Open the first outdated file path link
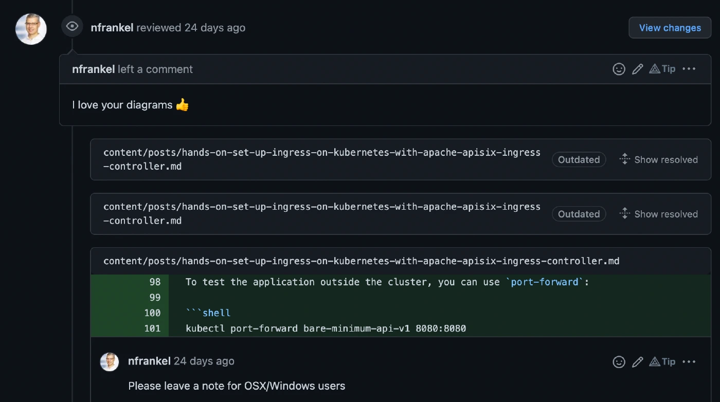 (322, 159)
